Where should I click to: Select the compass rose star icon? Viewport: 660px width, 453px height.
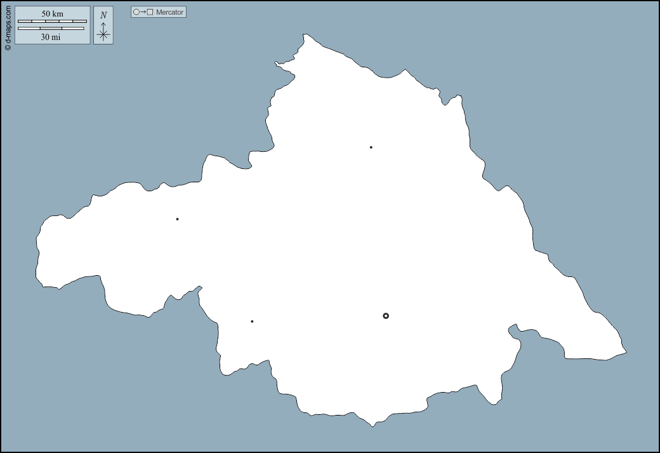[x=103, y=34]
